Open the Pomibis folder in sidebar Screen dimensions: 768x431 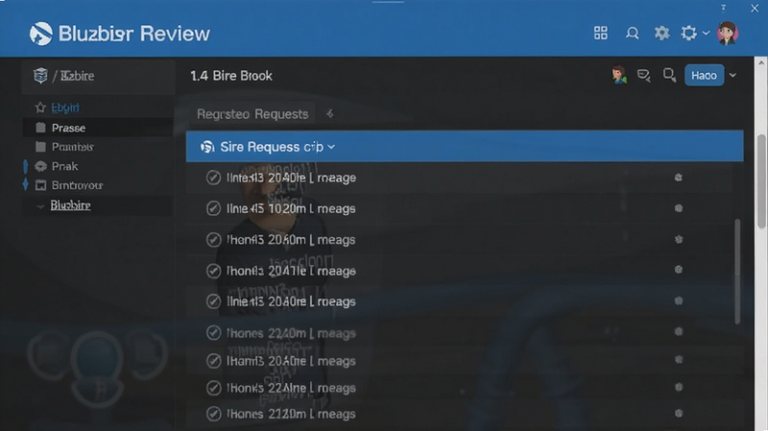pyautogui.click(x=98, y=147)
